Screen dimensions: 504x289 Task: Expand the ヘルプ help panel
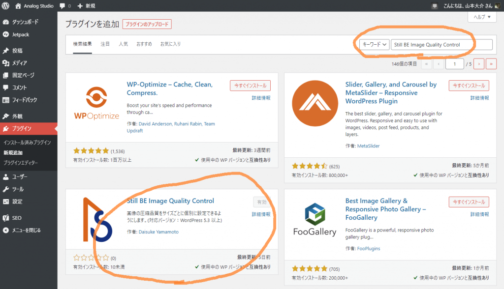(482, 17)
